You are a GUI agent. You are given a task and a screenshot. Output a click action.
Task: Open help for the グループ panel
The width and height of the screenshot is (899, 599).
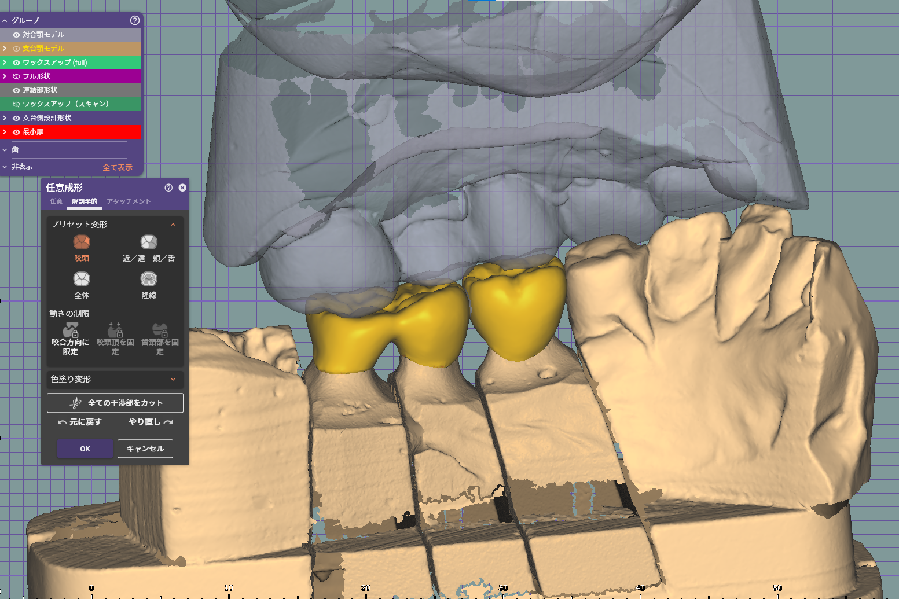point(135,20)
